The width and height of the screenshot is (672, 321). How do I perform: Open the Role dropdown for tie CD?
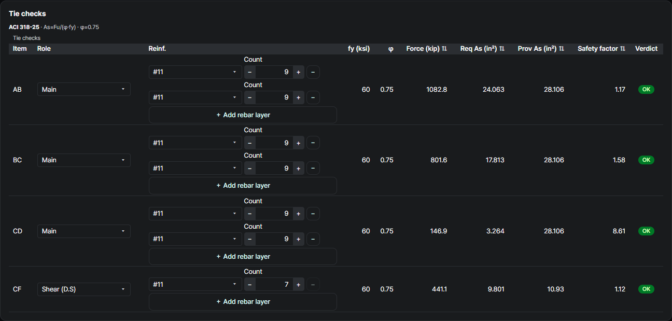[84, 231]
